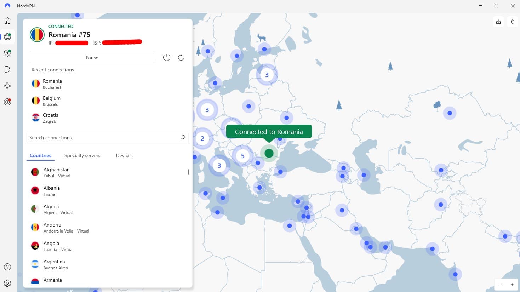Switch to the Devices tab
This screenshot has width=520, height=292.
[x=124, y=155]
